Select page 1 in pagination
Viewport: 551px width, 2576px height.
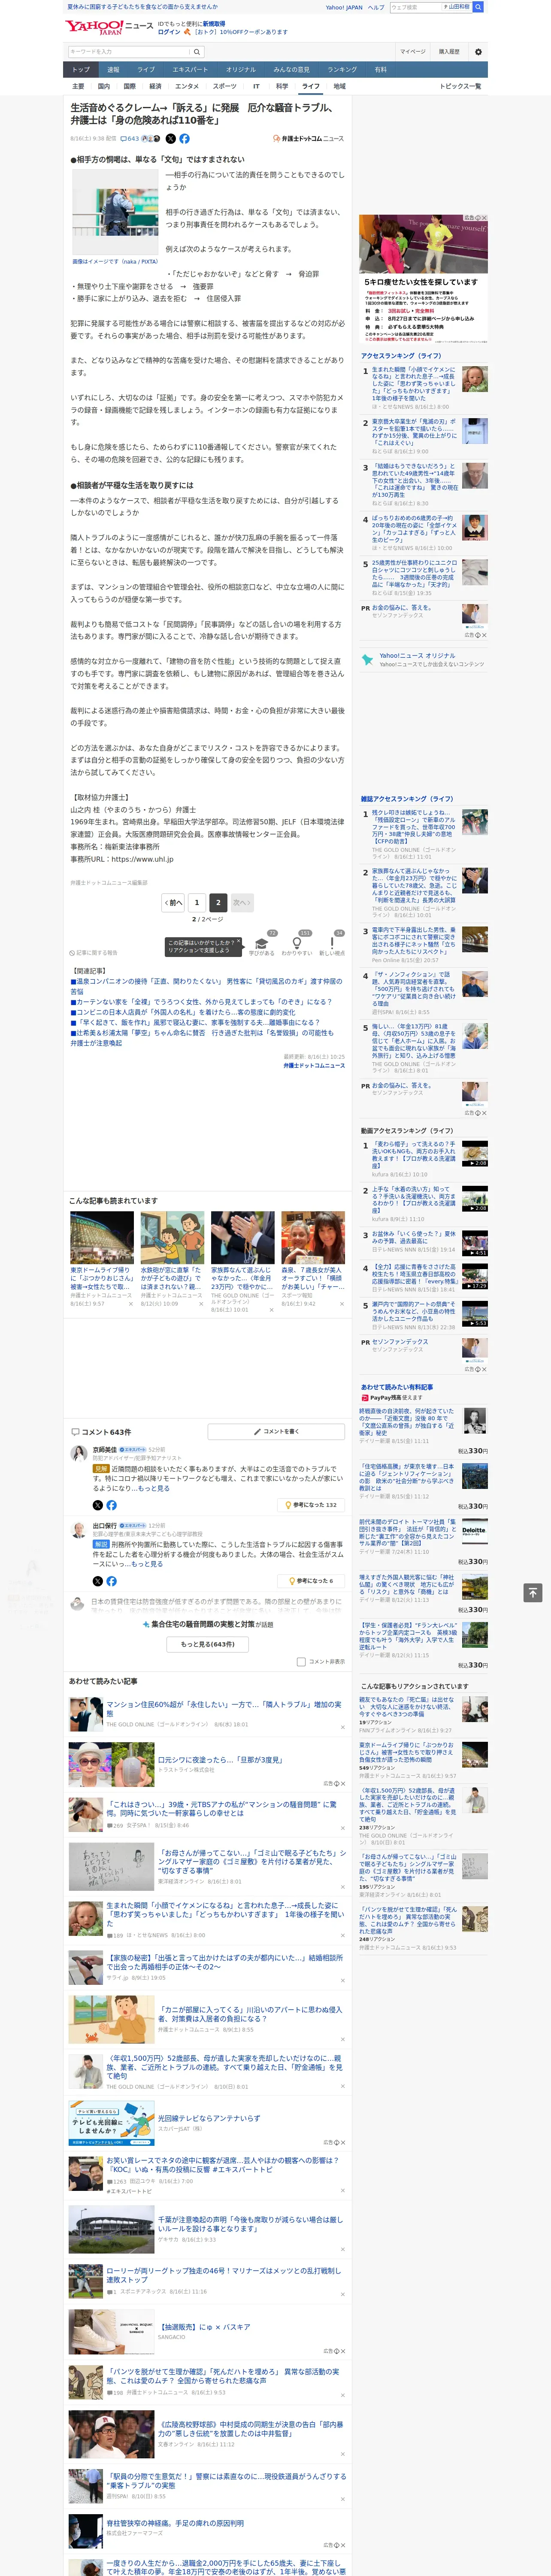point(196,902)
